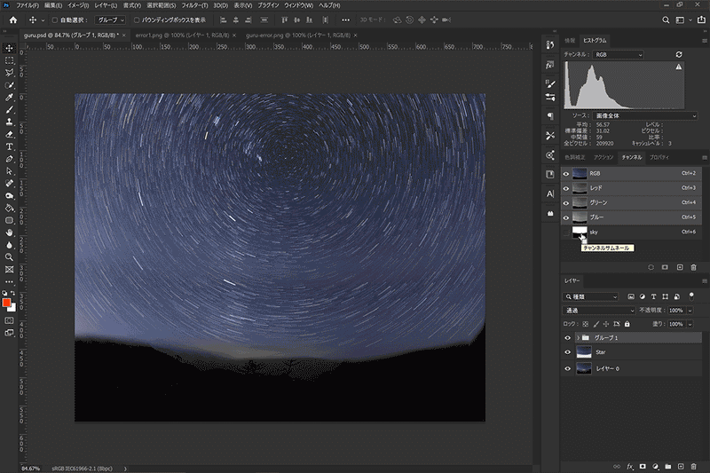Expand the グループ 1 layer group

pos(577,338)
